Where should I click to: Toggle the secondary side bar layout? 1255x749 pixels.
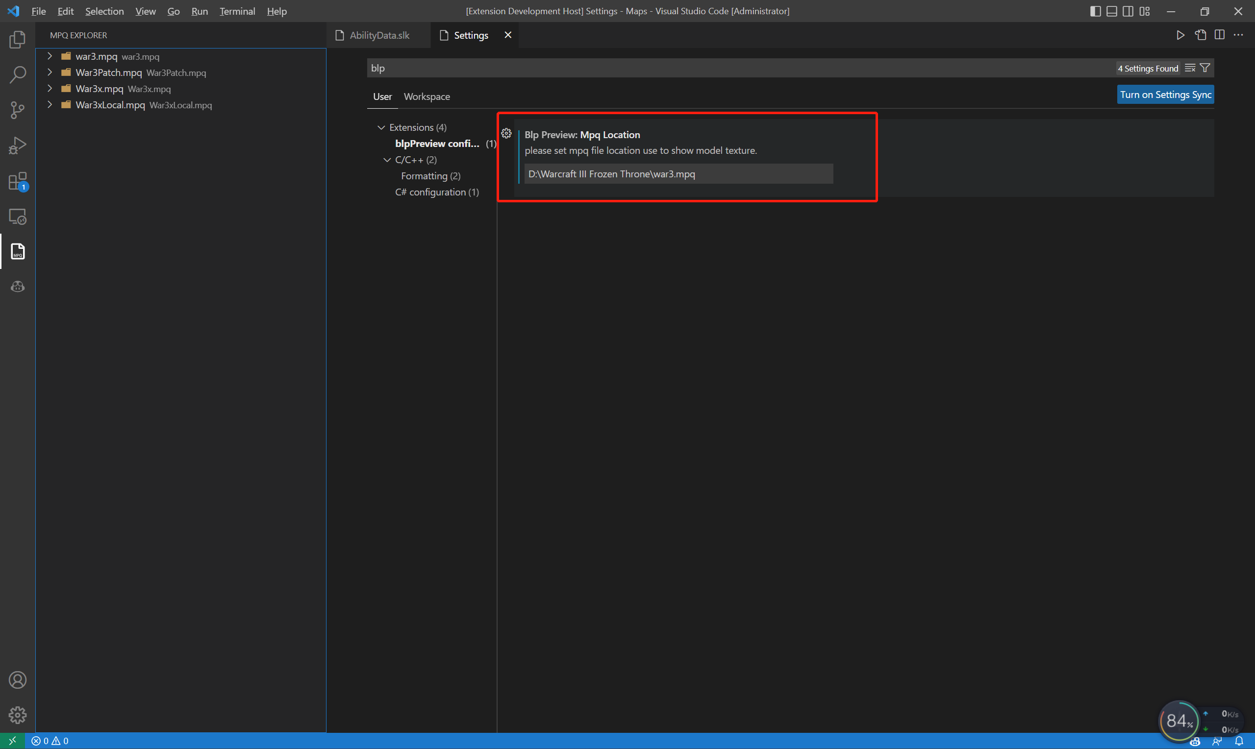[1128, 11]
